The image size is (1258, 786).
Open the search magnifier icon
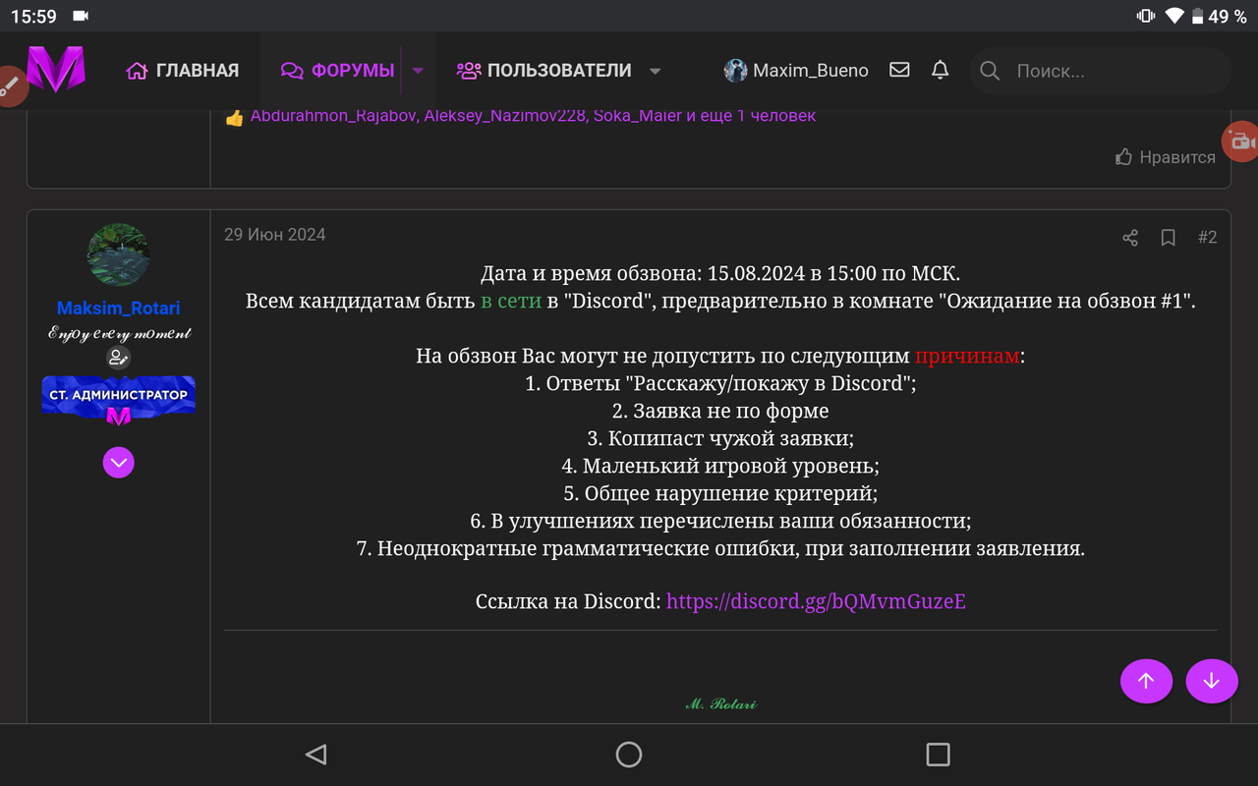click(x=989, y=71)
